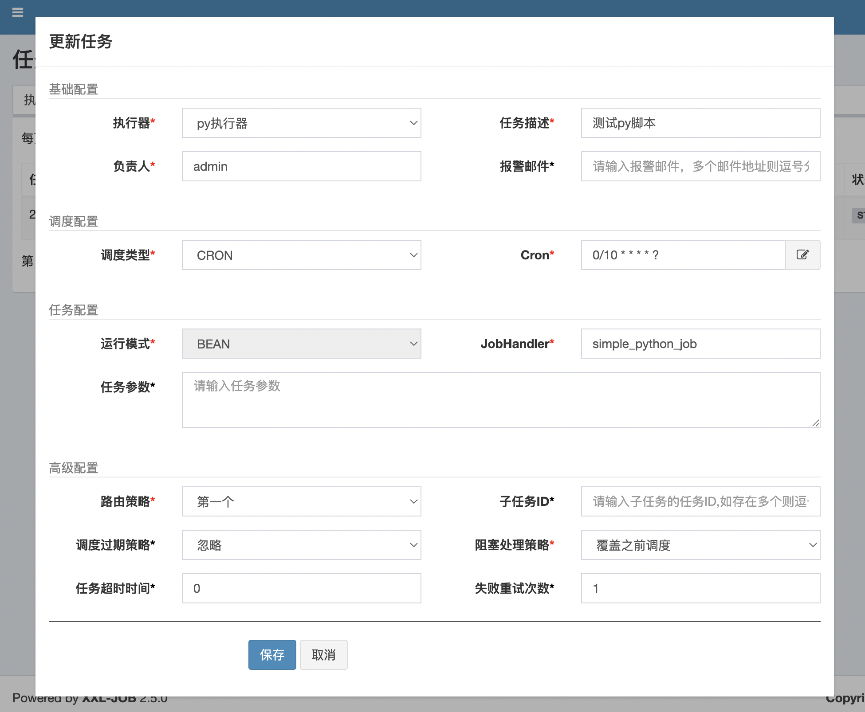Image resolution: width=865 pixels, height=712 pixels.
Task: Click the Cron expression input field
Action: coord(683,255)
